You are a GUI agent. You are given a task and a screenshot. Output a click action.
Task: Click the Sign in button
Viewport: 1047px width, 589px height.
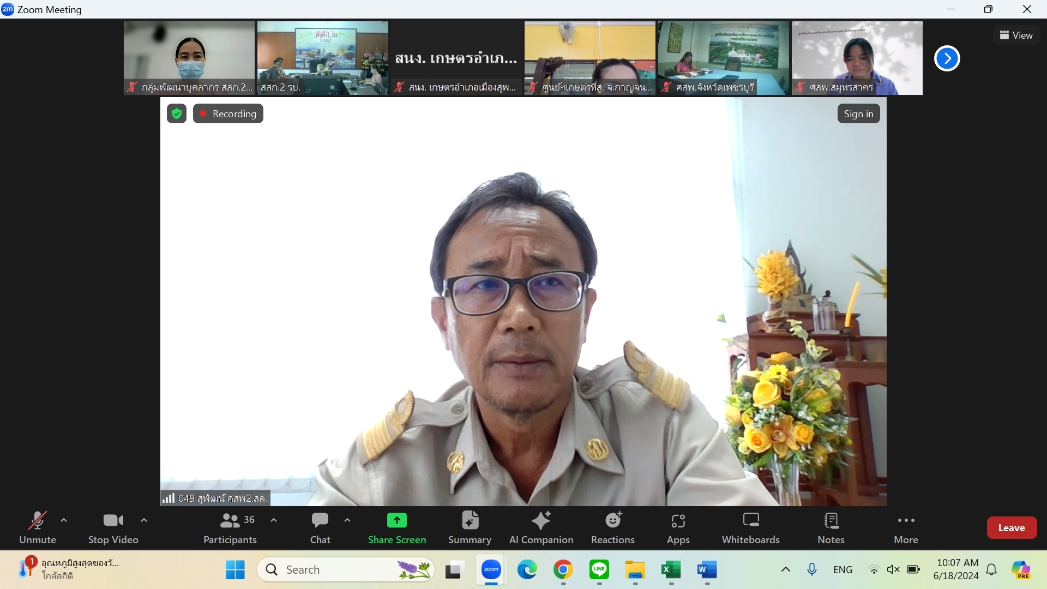tap(858, 113)
